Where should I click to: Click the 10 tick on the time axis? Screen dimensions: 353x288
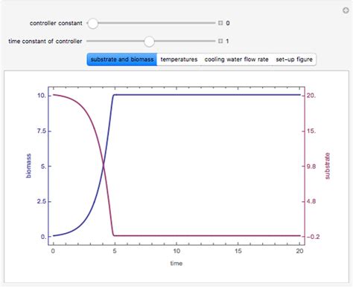click(176, 251)
